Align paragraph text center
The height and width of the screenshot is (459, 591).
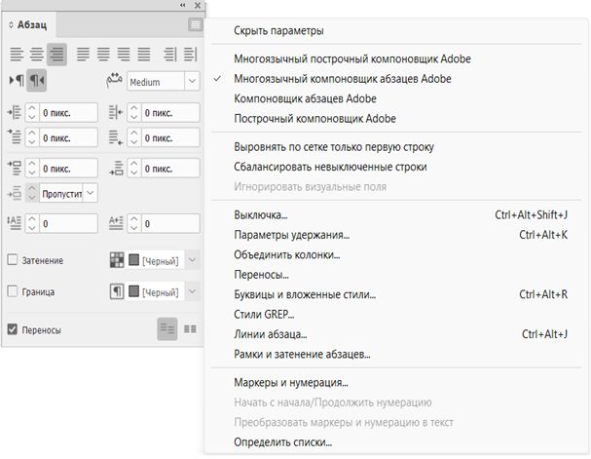click(x=37, y=55)
